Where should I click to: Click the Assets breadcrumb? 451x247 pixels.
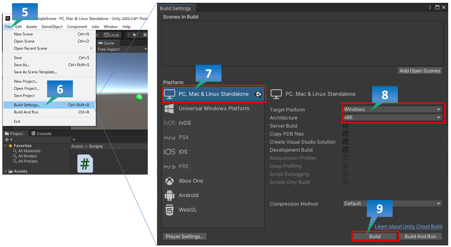coord(77,146)
